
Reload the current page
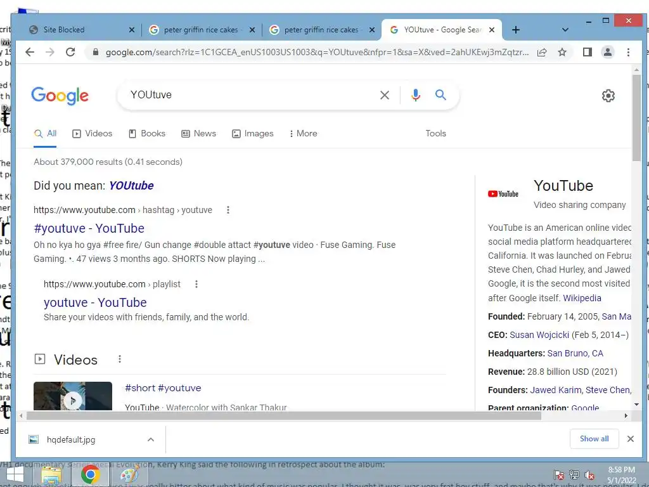click(x=70, y=52)
